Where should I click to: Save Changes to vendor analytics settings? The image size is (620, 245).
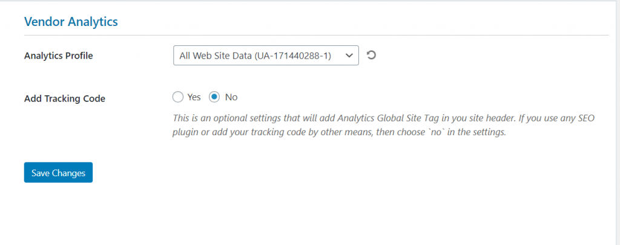(x=58, y=173)
